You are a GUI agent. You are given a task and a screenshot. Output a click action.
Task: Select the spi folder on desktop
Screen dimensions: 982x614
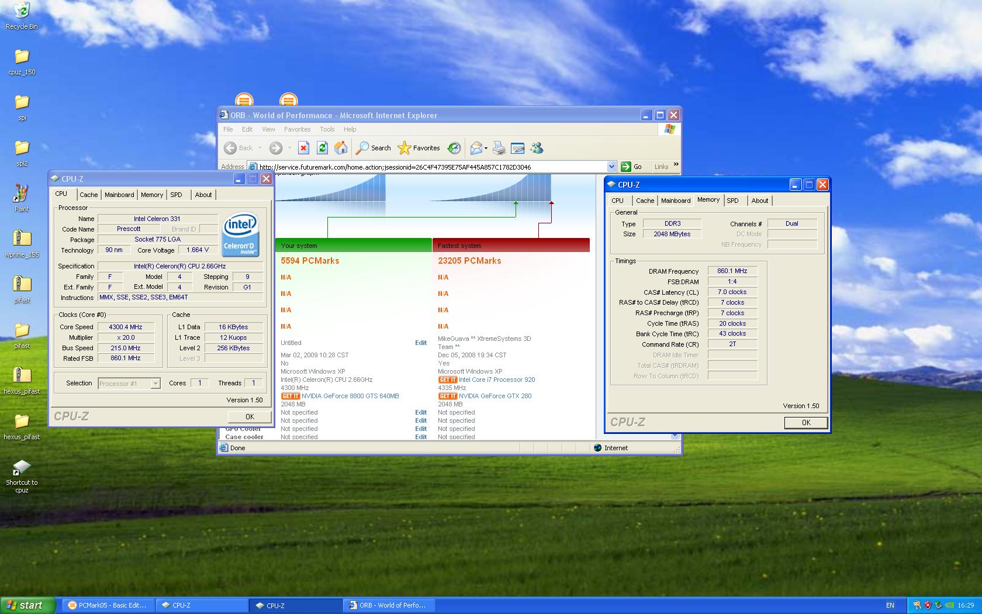click(x=22, y=108)
